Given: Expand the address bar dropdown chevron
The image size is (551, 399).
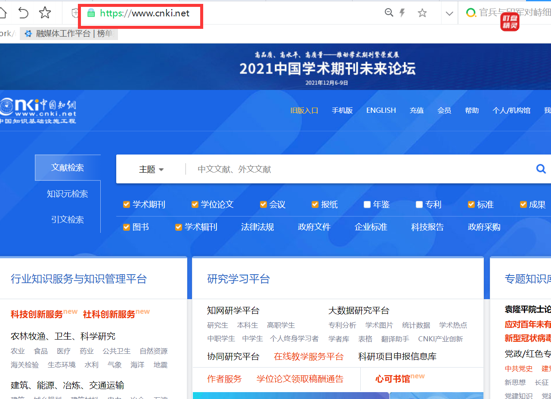Looking at the screenshot, I should (449, 13).
